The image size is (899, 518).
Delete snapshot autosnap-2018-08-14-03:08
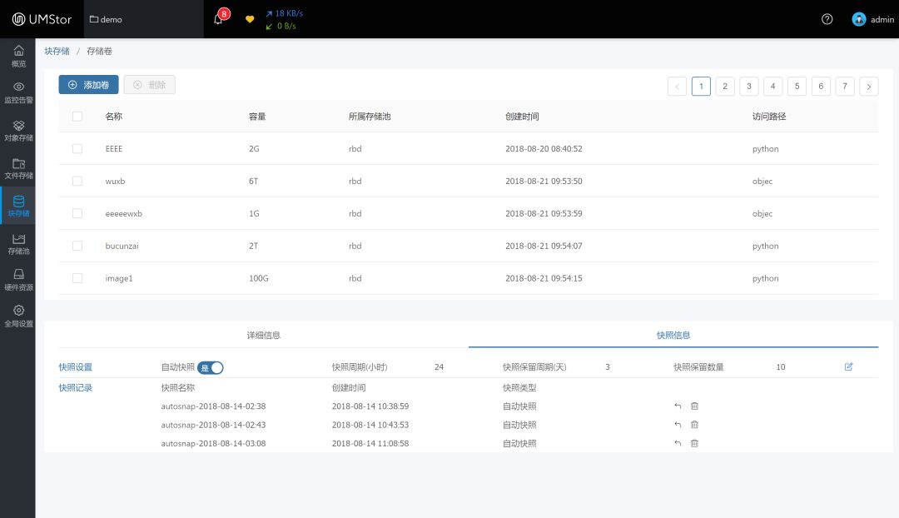694,443
